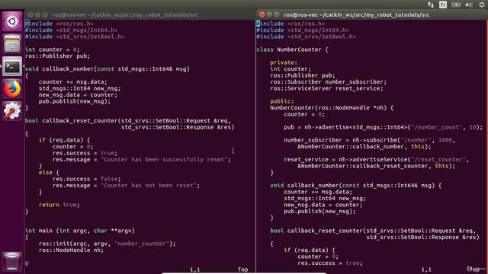
Task: Click 'bool callback_reset_counter' line in left terminal
Action: pyautogui.click(x=128, y=120)
